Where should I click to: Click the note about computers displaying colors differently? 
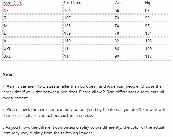click(83, 130)
